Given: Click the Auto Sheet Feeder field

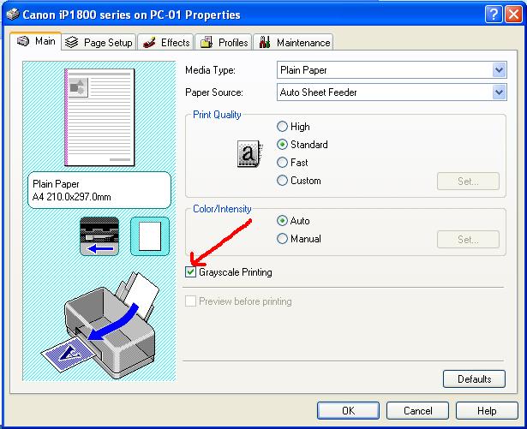Looking at the screenshot, I should coord(392,92).
